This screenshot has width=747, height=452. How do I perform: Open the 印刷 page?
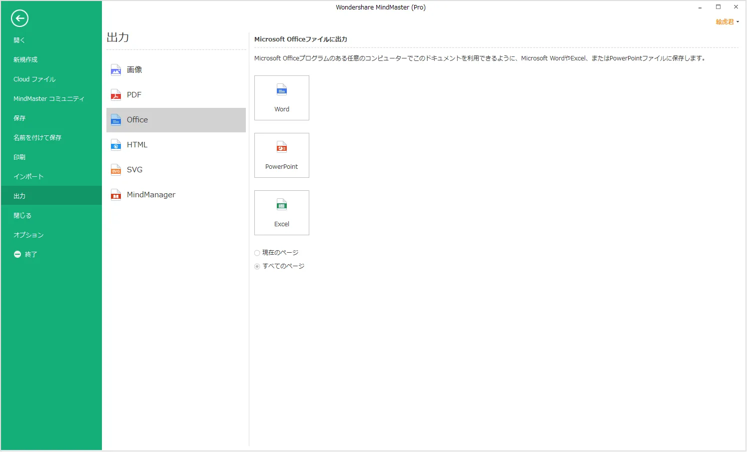pos(51,157)
